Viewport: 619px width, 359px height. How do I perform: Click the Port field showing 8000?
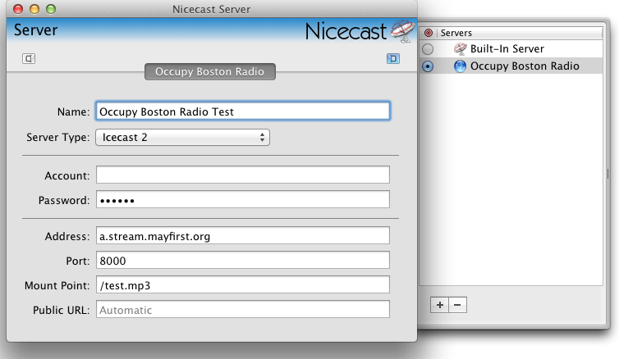243,260
